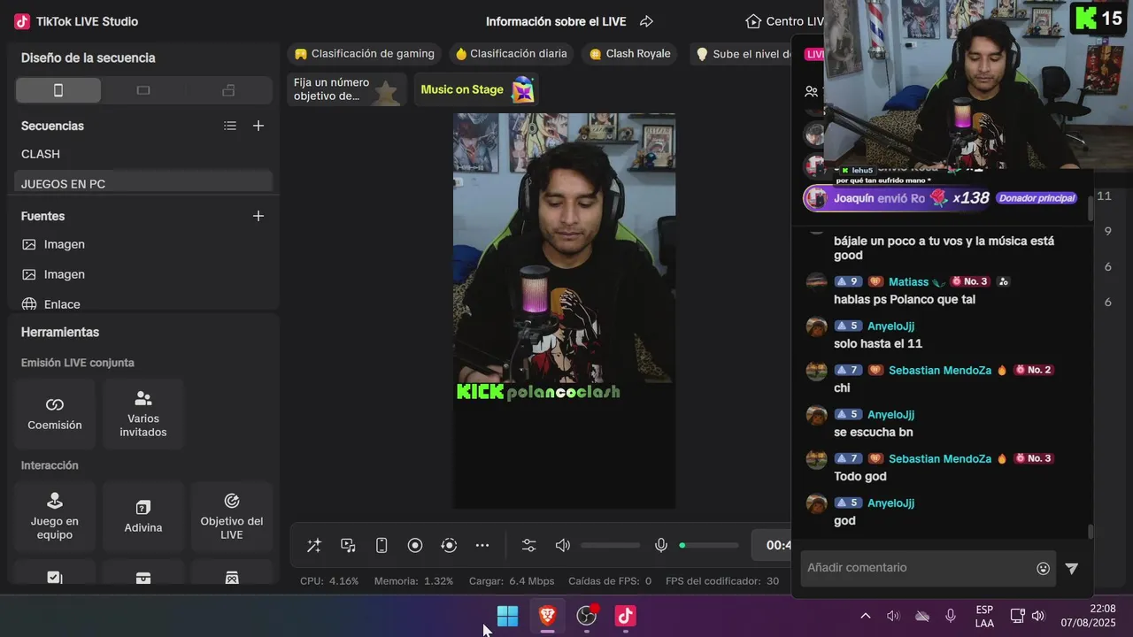This screenshot has width=1133, height=637.
Task: Open Centro LIVE home link
Action: click(785, 21)
